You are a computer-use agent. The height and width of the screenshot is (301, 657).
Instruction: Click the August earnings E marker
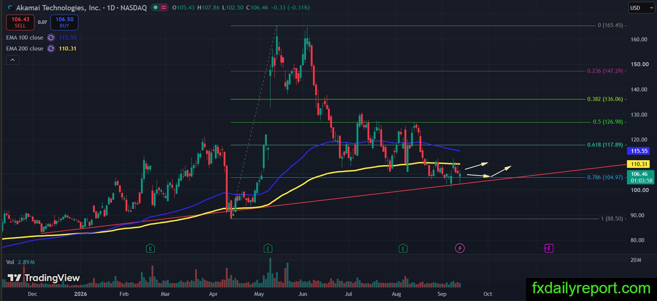[x=403, y=249]
